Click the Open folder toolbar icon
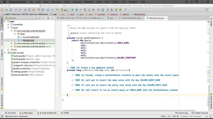This screenshot has height=119, width=213. pos(2,10)
